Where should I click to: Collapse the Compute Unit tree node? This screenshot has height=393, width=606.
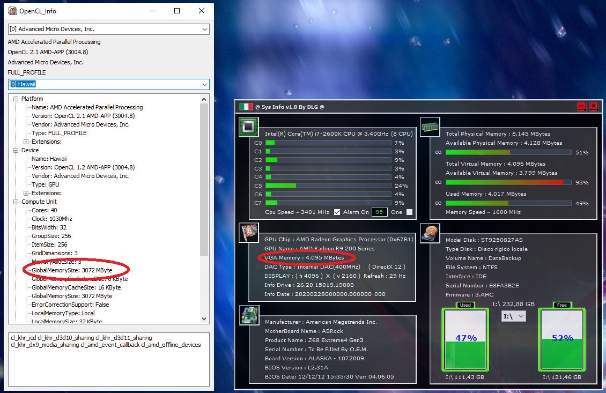16,202
